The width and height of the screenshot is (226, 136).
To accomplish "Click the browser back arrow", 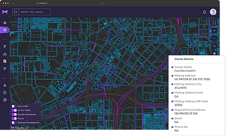I will (13, 3).
